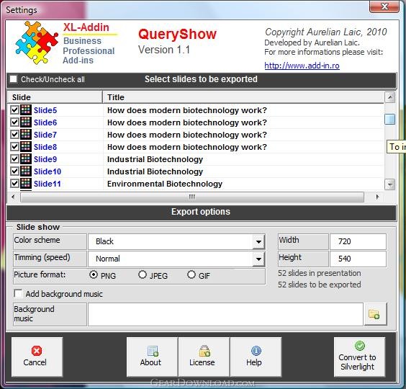406x389 pixels.
Task: Select JPEG picture format
Action: click(143, 274)
